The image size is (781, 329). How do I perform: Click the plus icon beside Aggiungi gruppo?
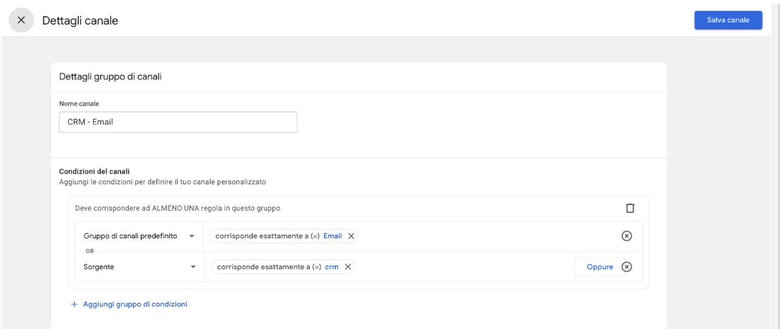(x=74, y=304)
